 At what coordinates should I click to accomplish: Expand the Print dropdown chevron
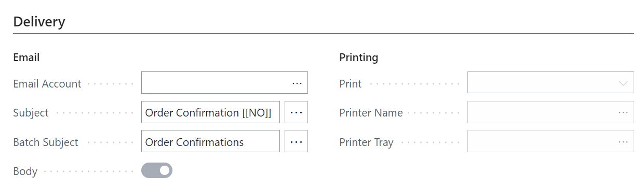click(x=623, y=83)
